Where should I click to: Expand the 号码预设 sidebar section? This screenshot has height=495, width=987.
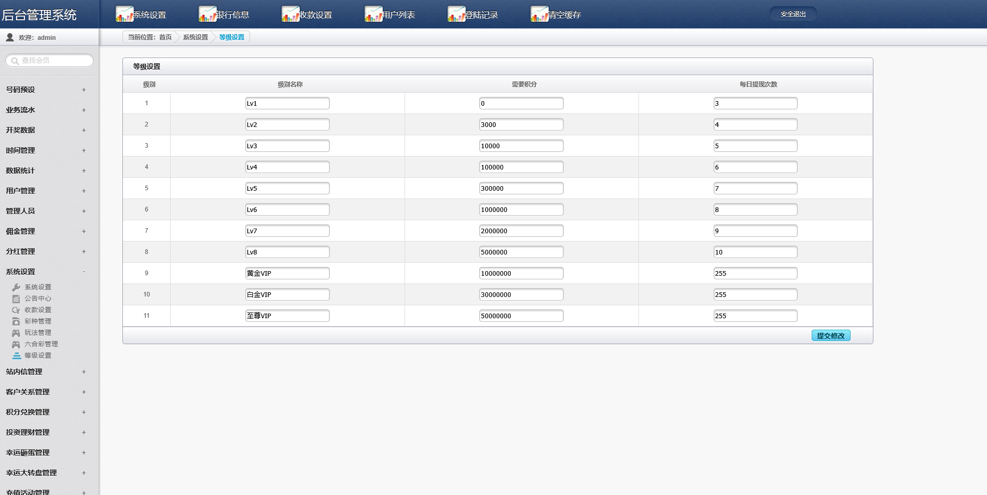pyautogui.click(x=84, y=90)
